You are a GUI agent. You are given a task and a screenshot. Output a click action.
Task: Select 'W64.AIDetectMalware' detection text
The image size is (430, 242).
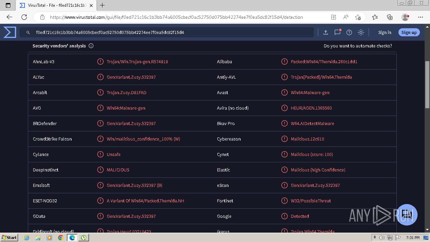pyautogui.click(x=312, y=123)
